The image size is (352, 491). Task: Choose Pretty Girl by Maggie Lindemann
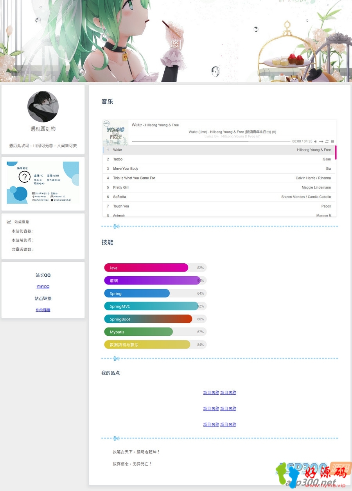pyautogui.click(x=219, y=187)
